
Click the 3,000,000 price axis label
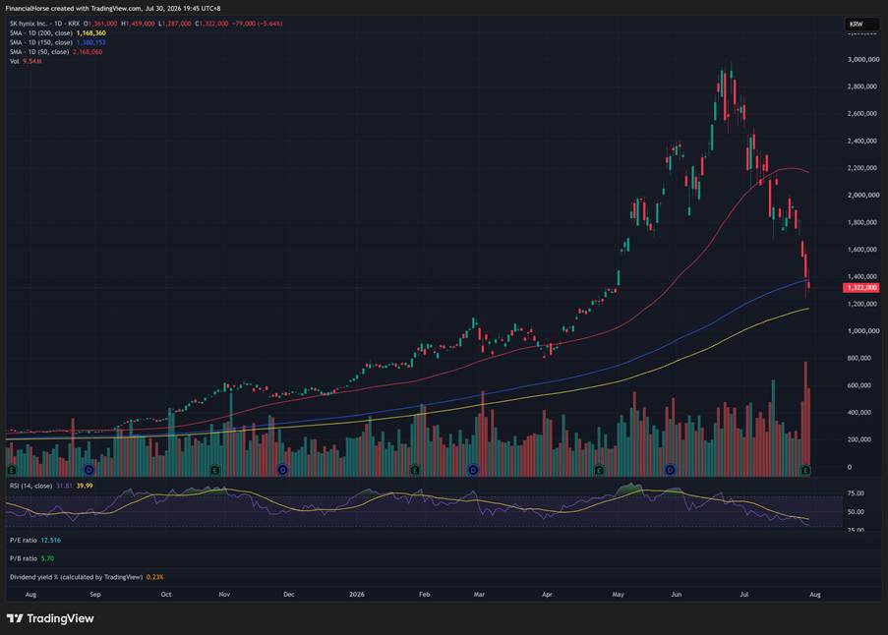[x=863, y=59]
